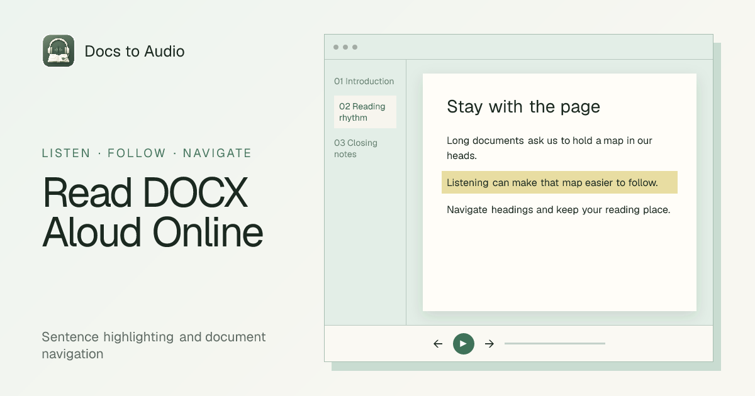Go to previous sentence with left arrow
This screenshot has width=755, height=396.
[x=438, y=344]
